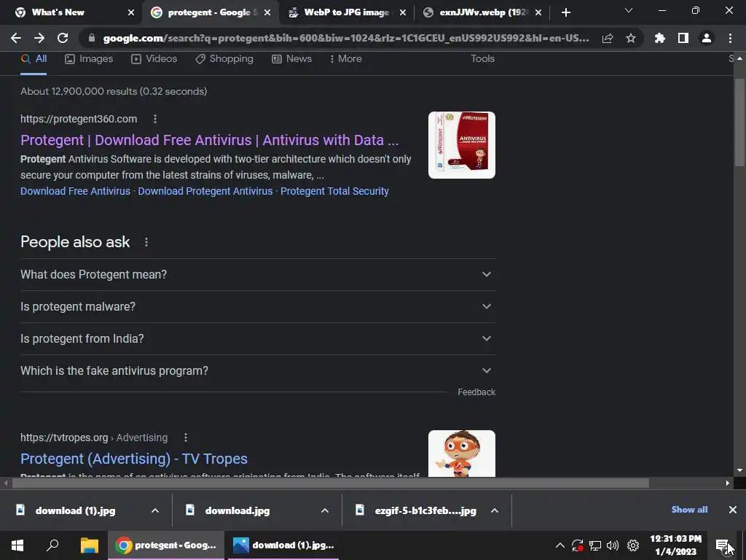Go forward to next page

[39, 38]
